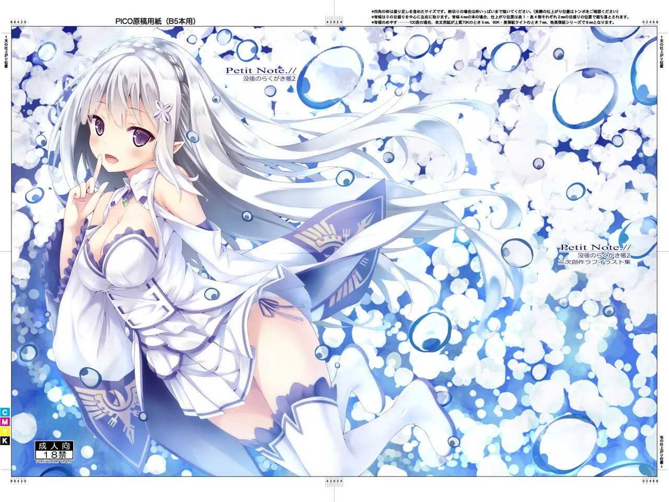The image size is (669, 502).
Task: Click the 成人向 18禁 rating badge
Action: coord(54,450)
